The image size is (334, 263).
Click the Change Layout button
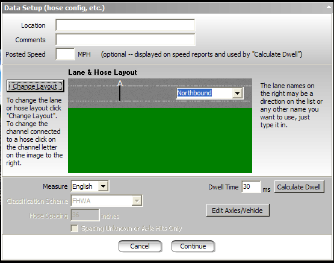(36, 86)
